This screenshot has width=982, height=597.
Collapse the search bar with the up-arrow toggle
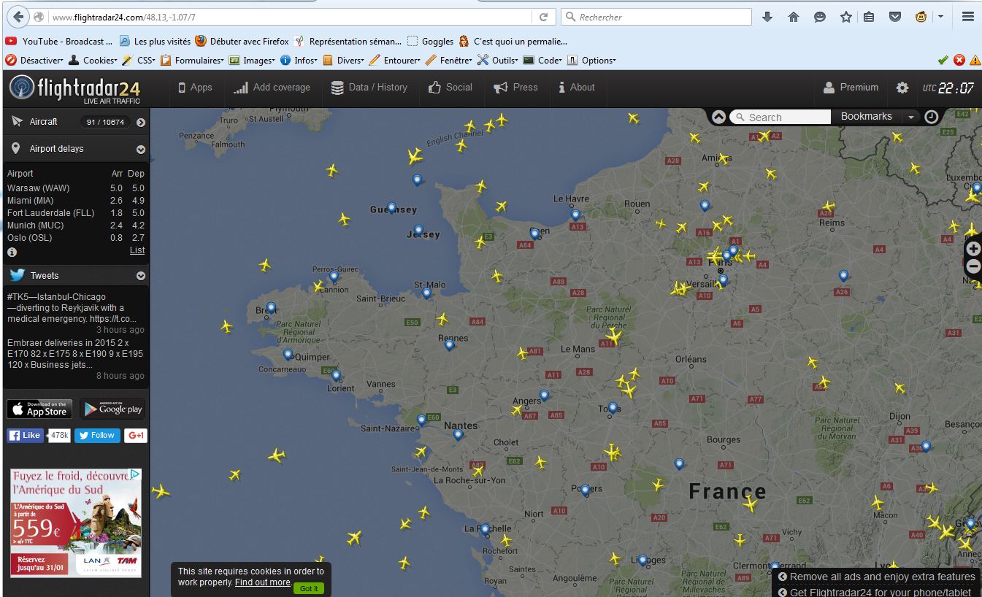[x=718, y=117]
